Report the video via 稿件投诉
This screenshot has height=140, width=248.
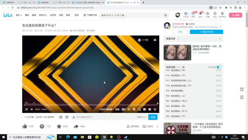tap(133, 126)
